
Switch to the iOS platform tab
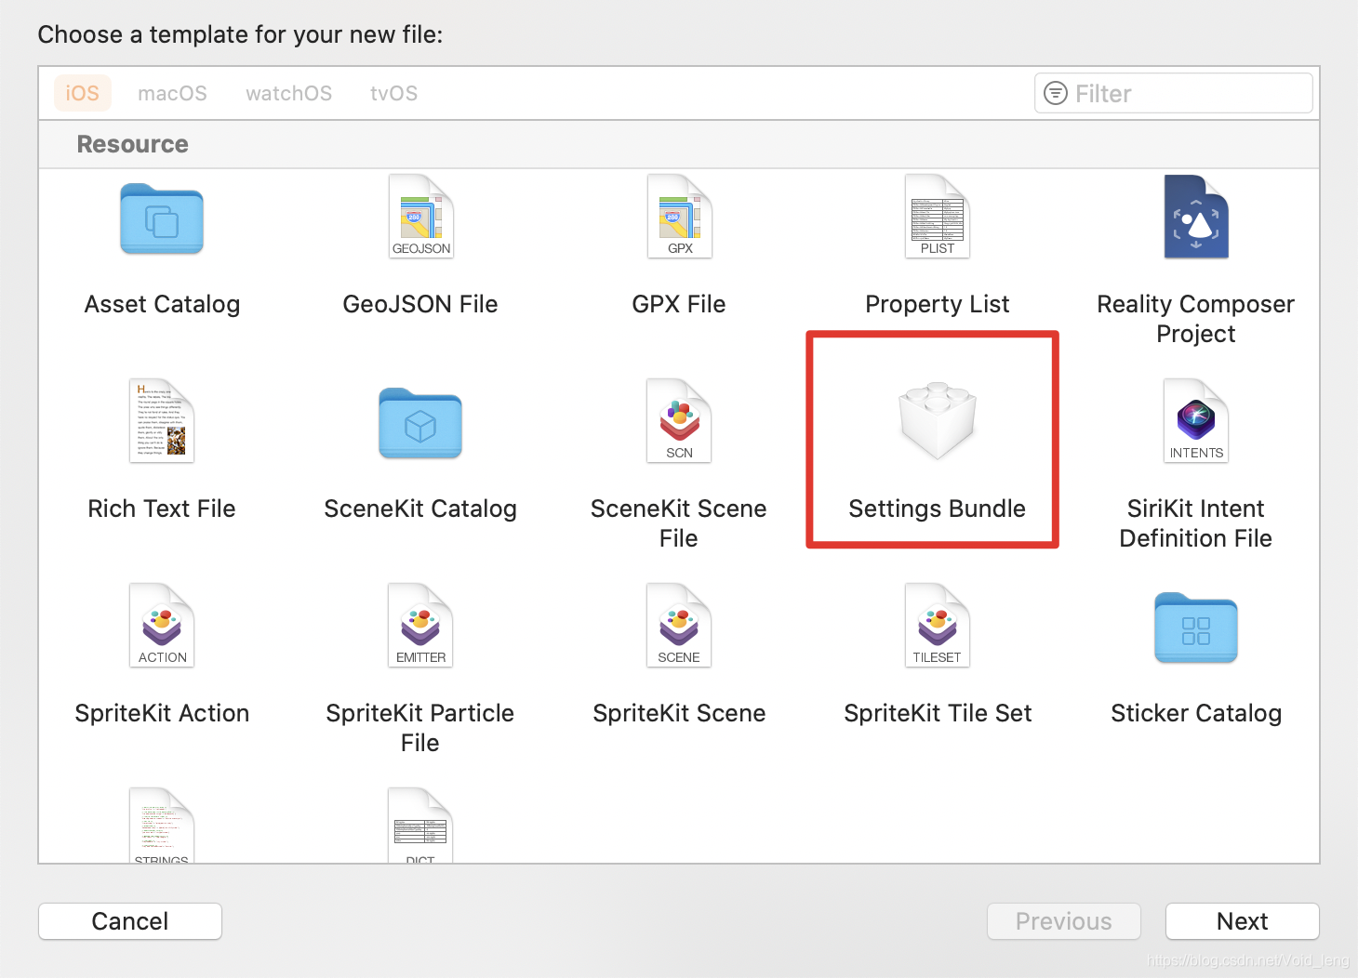pyautogui.click(x=82, y=93)
